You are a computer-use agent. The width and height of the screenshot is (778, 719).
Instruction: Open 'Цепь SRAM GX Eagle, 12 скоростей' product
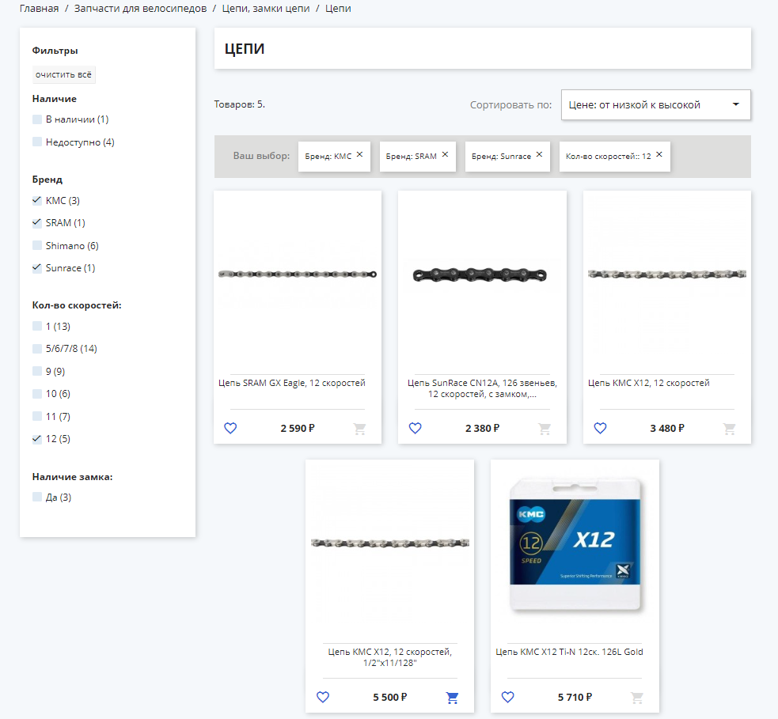click(x=292, y=383)
